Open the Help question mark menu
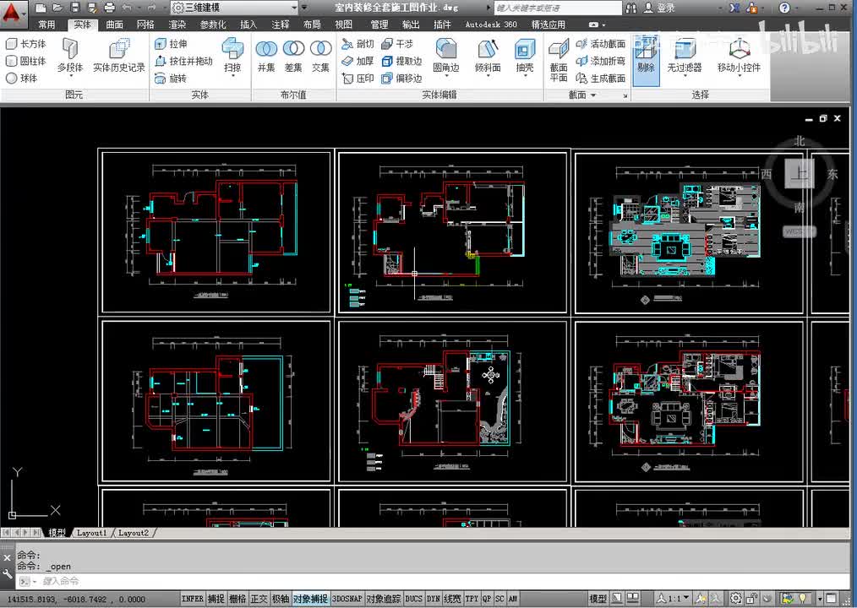 (784, 8)
